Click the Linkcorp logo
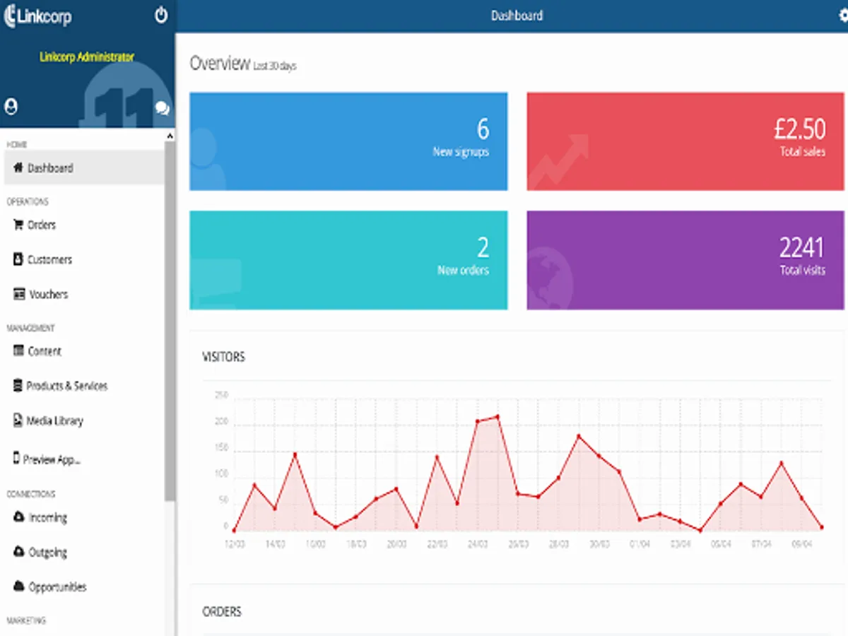The height and width of the screenshot is (636, 848). pyautogui.click(x=38, y=16)
